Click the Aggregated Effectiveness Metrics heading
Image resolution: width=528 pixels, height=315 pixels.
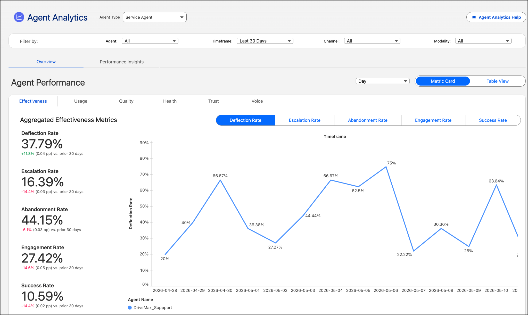(69, 120)
